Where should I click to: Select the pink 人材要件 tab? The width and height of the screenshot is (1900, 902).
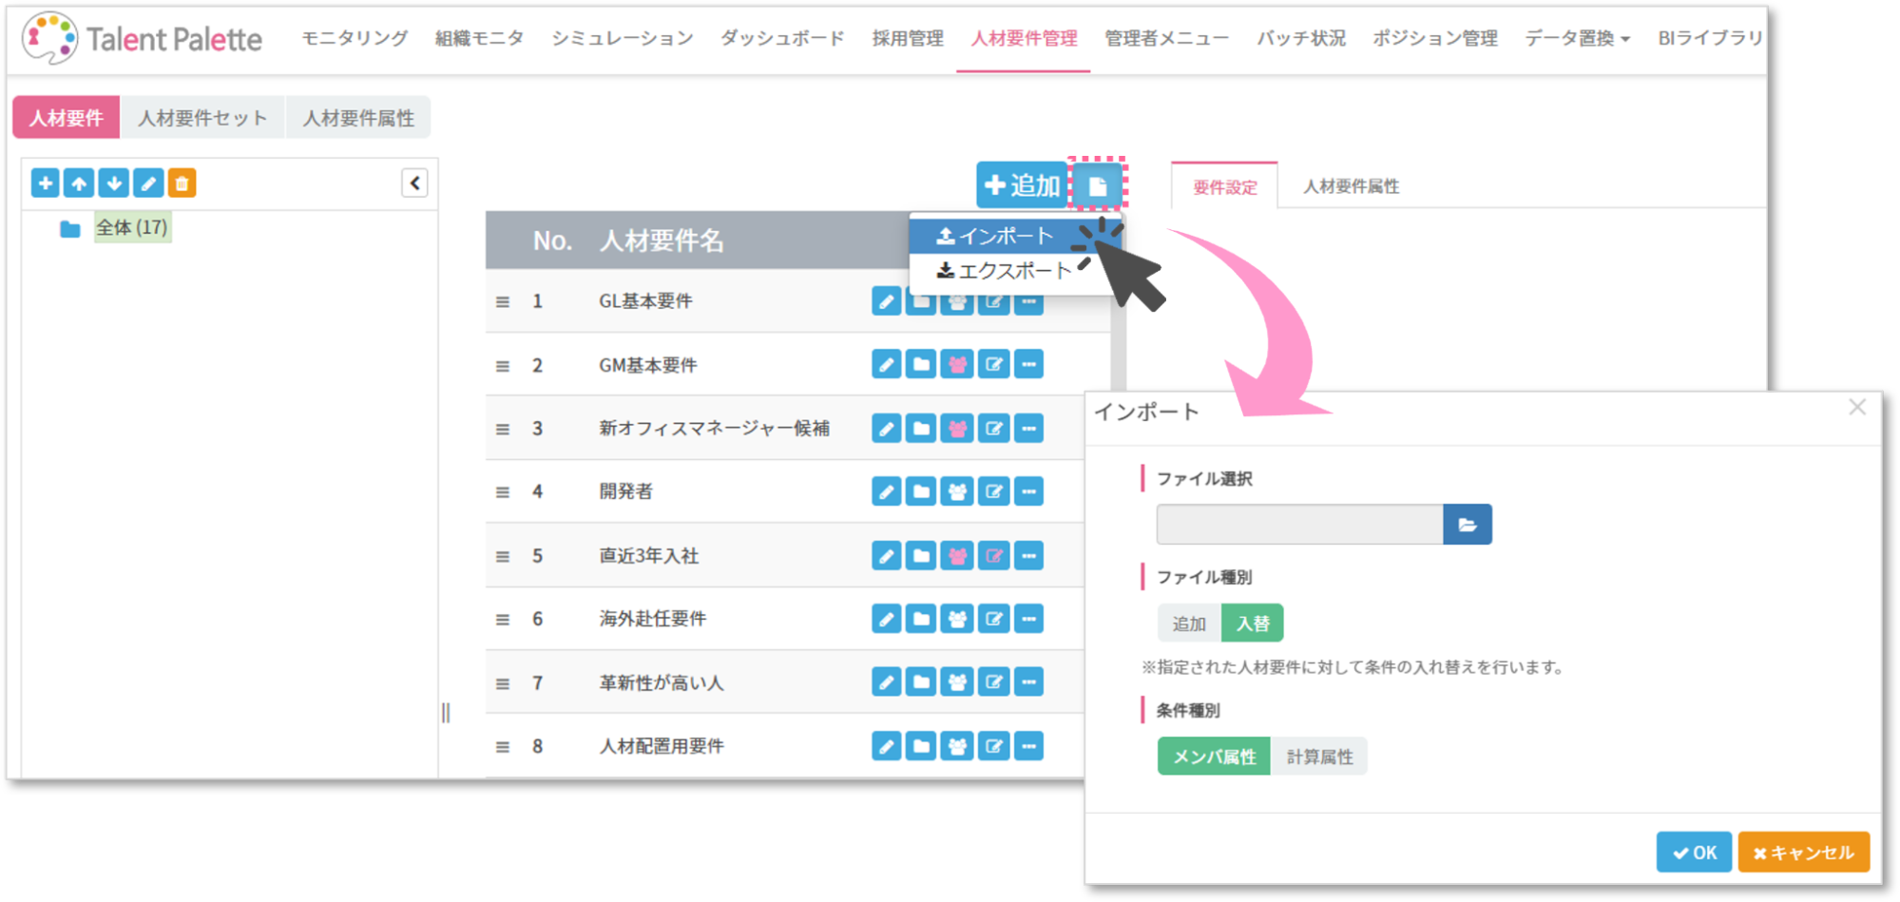click(x=67, y=118)
